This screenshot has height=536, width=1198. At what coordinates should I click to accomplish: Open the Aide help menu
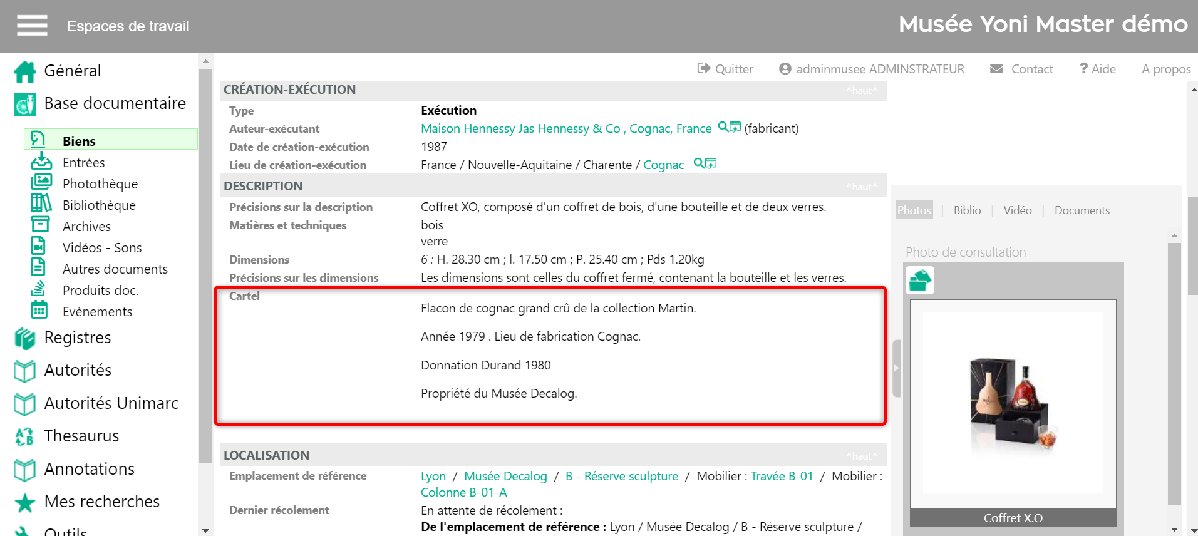pyautogui.click(x=1097, y=69)
